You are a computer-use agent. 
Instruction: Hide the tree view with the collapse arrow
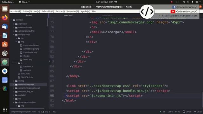click(49, 61)
